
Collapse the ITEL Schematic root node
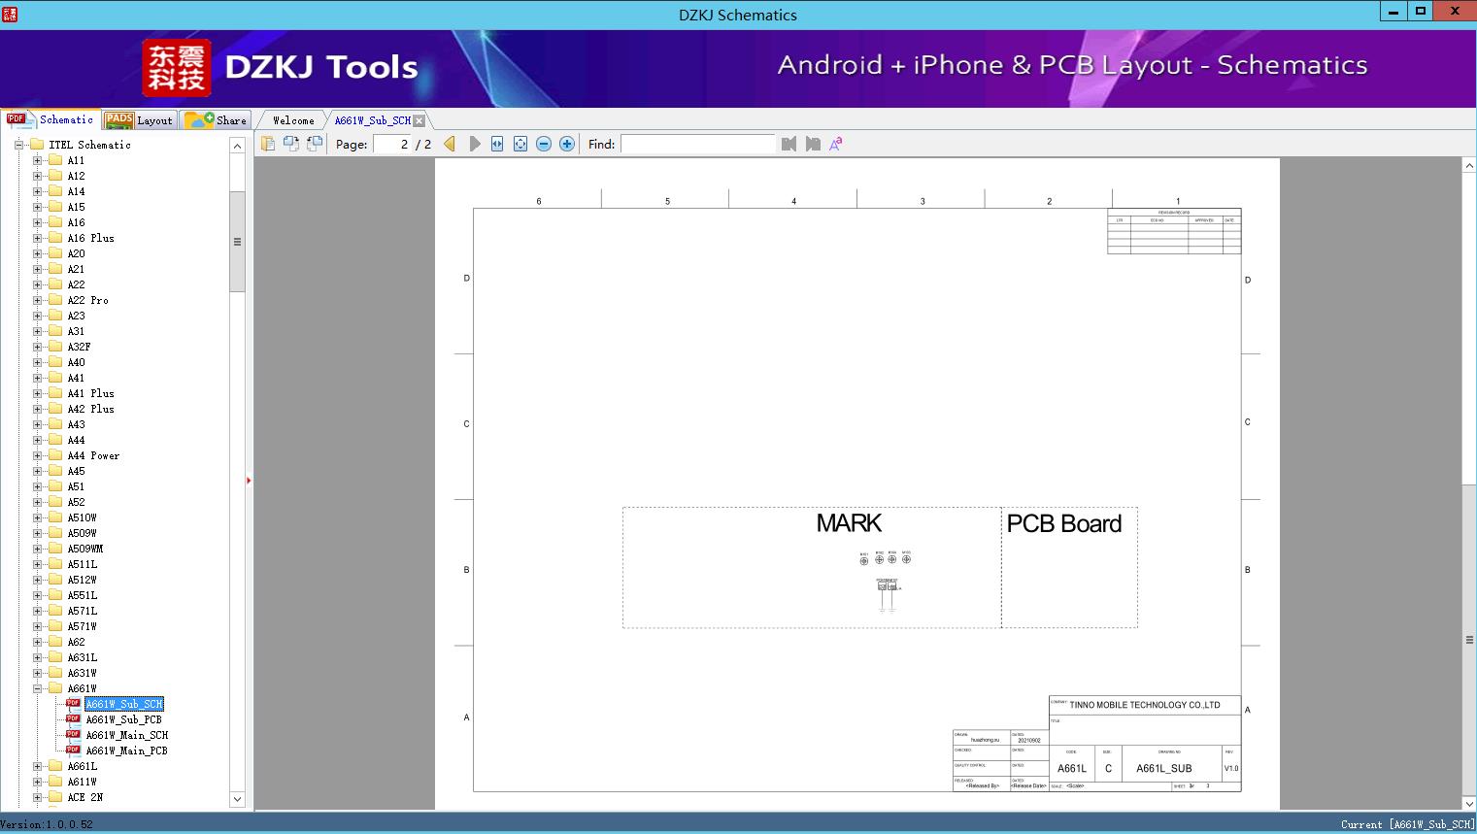pos(18,145)
